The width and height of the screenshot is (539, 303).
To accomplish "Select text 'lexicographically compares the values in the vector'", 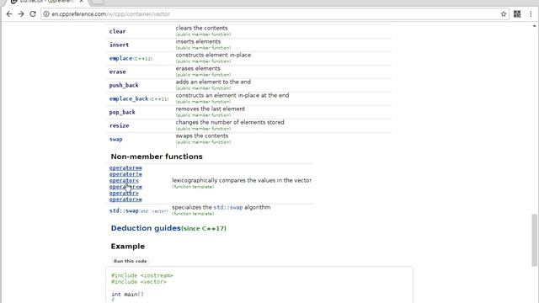I will tap(242, 180).
